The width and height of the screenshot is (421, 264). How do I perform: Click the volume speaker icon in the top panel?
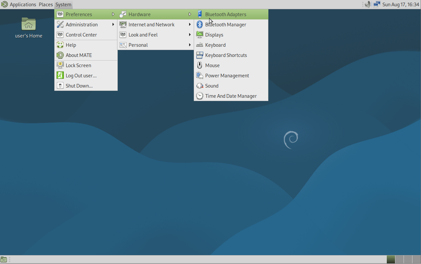367,4
